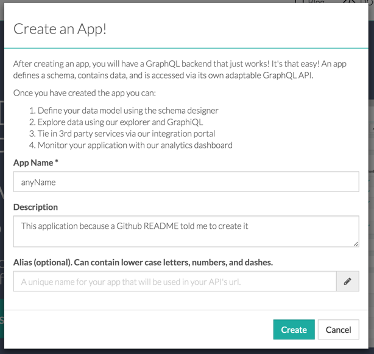Click the 'Description' label
374x354 pixels.
point(35,207)
